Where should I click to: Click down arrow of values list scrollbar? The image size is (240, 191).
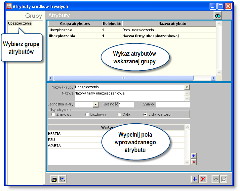pyautogui.click(x=187, y=162)
